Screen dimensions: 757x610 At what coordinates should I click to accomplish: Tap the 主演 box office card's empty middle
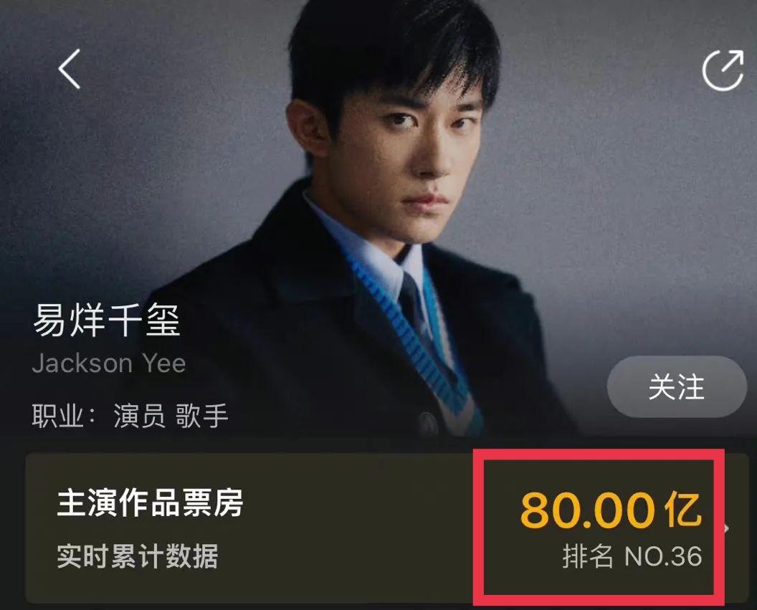357,528
